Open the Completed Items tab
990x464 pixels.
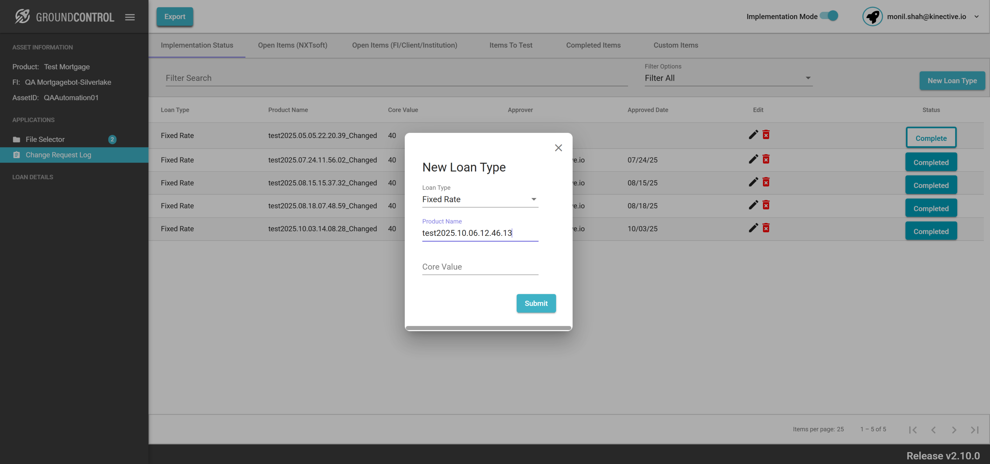pos(593,45)
